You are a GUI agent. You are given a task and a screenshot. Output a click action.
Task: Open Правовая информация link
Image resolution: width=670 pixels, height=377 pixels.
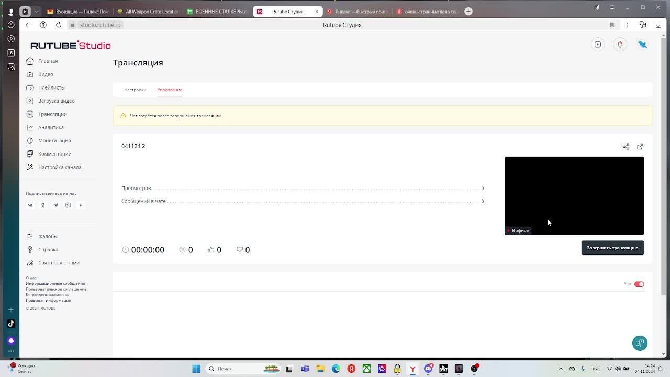[x=48, y=301]
